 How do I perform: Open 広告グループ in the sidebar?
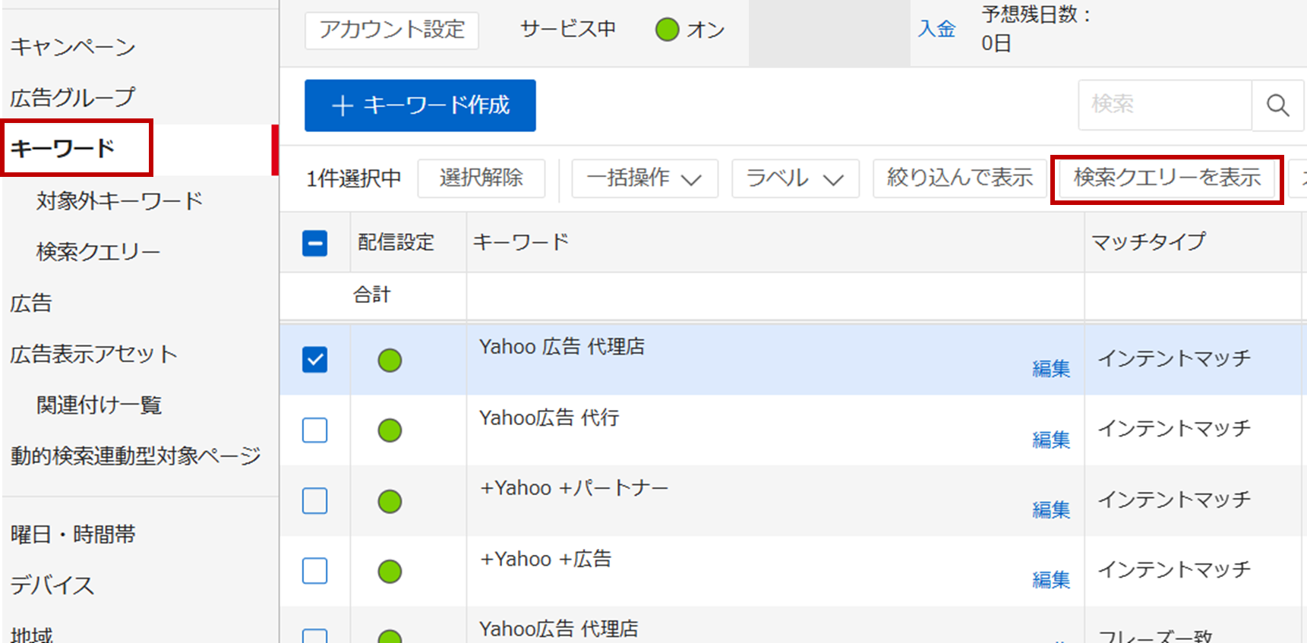[73, 97]
